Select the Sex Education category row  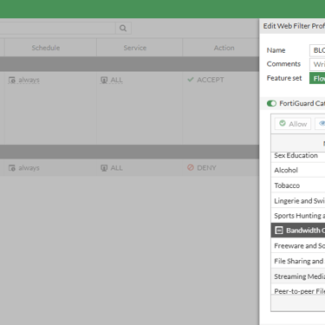pos(298,156)
